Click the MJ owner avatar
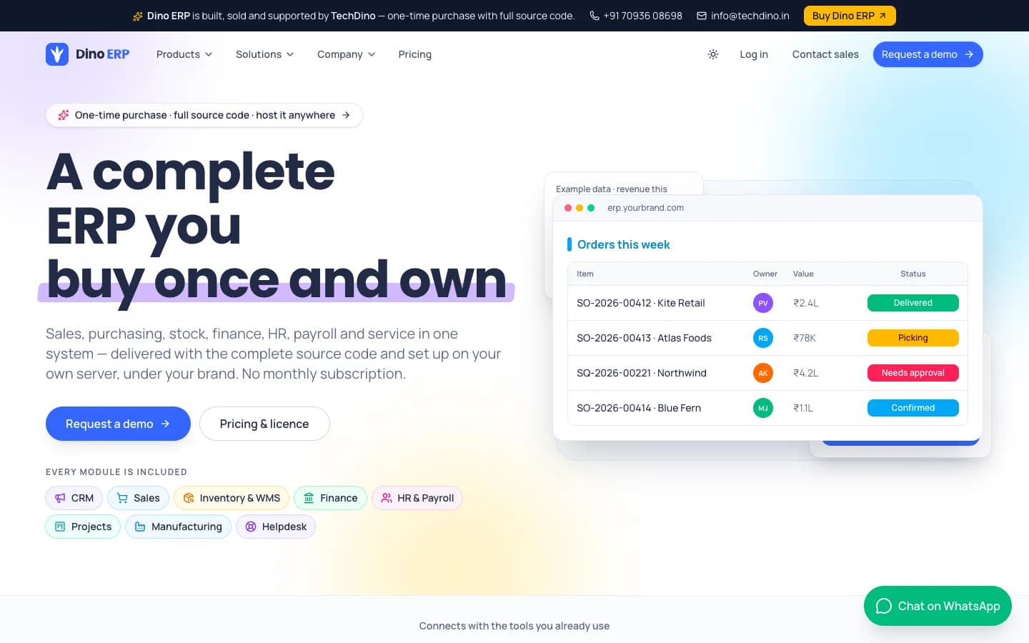This screenshot has height=643, width=1029. [x=763, y=408]
